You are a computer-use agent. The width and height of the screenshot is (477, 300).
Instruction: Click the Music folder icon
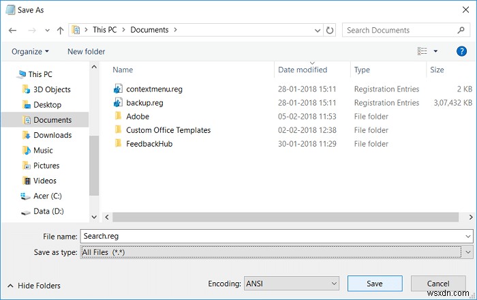pyautogui.click(x=26, y=150)
